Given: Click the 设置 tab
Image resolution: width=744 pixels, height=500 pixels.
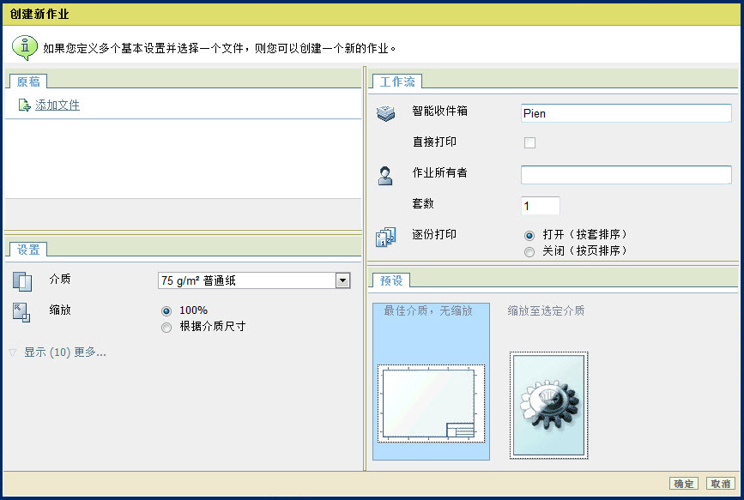Looking at the screenshot, I should coord(28,250).
